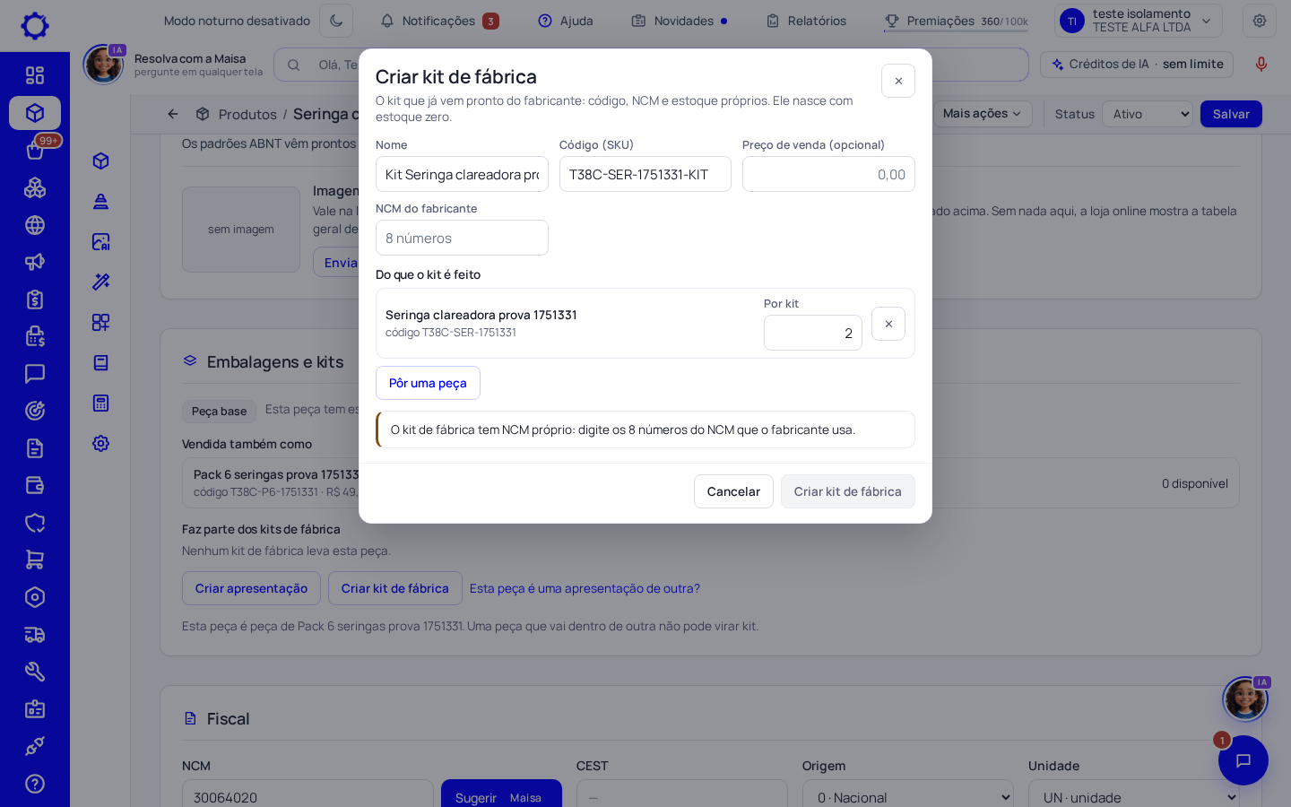
Task: Open the shopping cart sidebar icon
Action: click(35, 560)
